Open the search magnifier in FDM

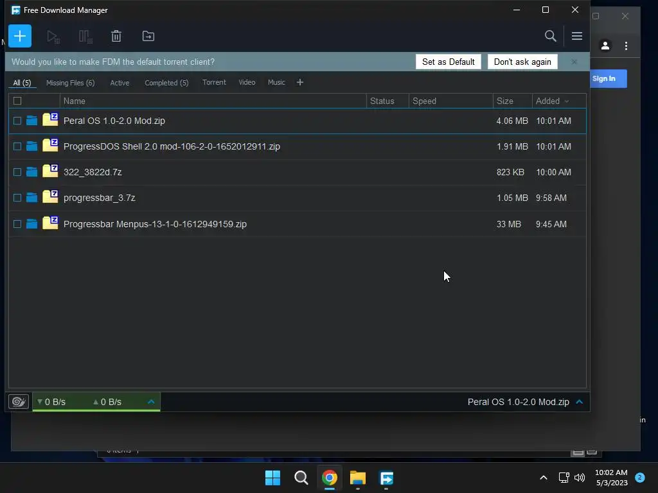tap(551, 36)
